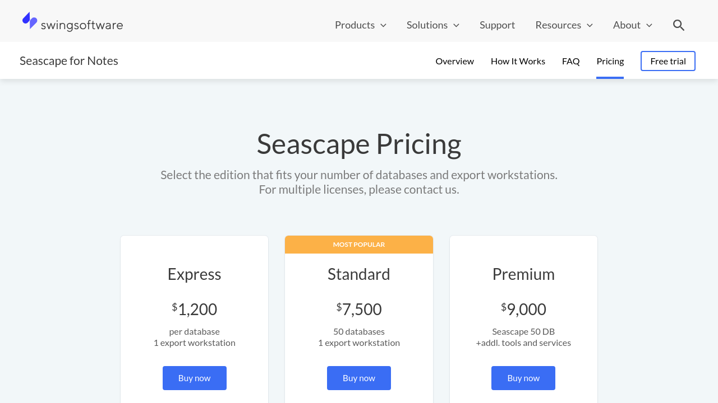Buy now for Premium edition
The height and width of the screenshot is (403, 718).
coord(523,378)
